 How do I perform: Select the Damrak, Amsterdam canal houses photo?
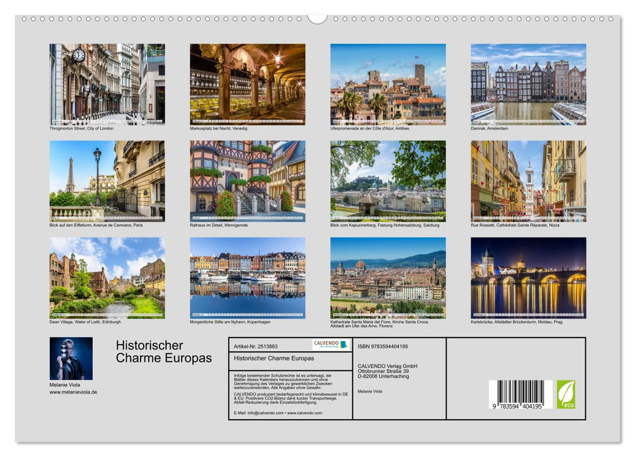coord(528,84)
